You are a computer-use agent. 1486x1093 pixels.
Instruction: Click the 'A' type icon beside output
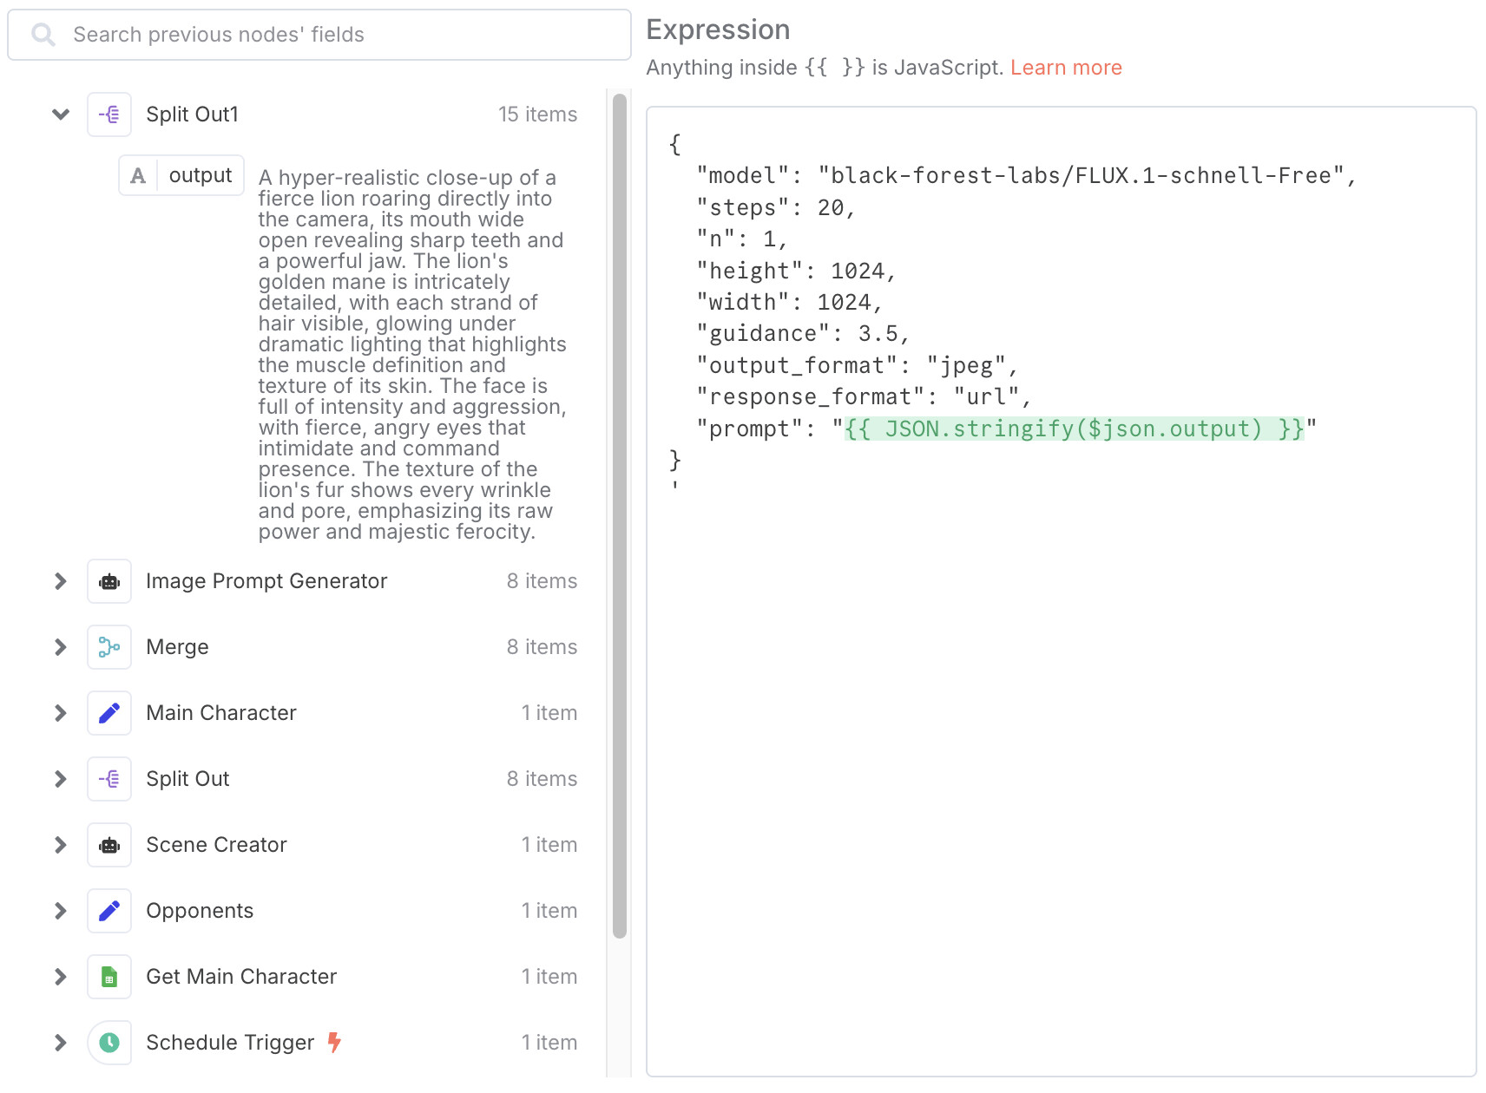coord(137,175)
